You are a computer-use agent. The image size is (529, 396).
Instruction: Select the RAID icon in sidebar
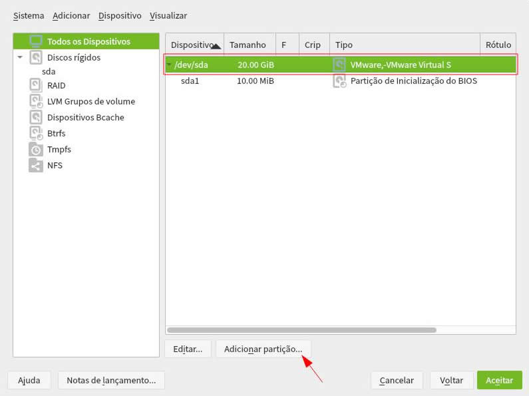36,86
